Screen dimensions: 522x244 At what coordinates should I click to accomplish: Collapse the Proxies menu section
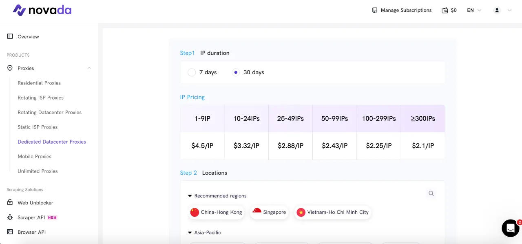click(x=89, y=68)
